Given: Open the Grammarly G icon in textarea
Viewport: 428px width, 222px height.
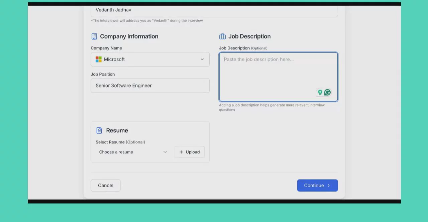Looking at the screenshot, I should click(x=328, y=92).
